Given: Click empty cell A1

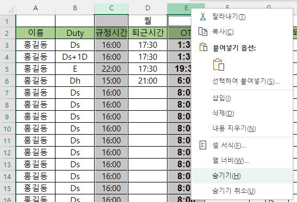Looking at the screenshot, I should (x=35, y=21).
